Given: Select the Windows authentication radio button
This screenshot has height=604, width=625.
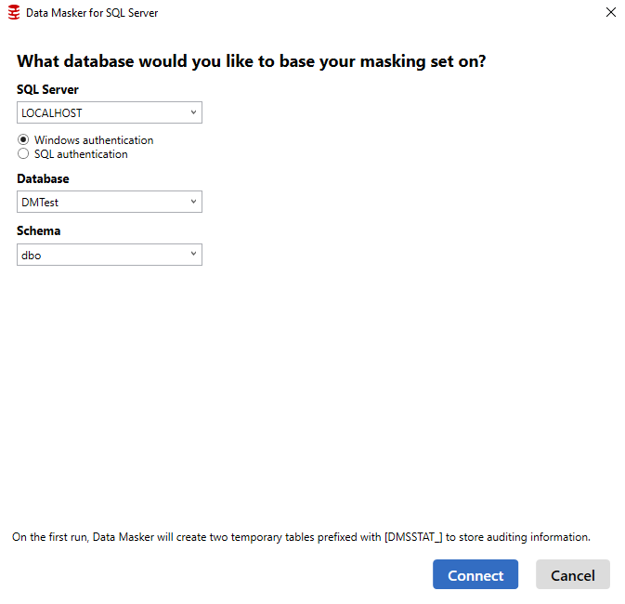Looking at the screenshot, I should click(x=23, y=140).
